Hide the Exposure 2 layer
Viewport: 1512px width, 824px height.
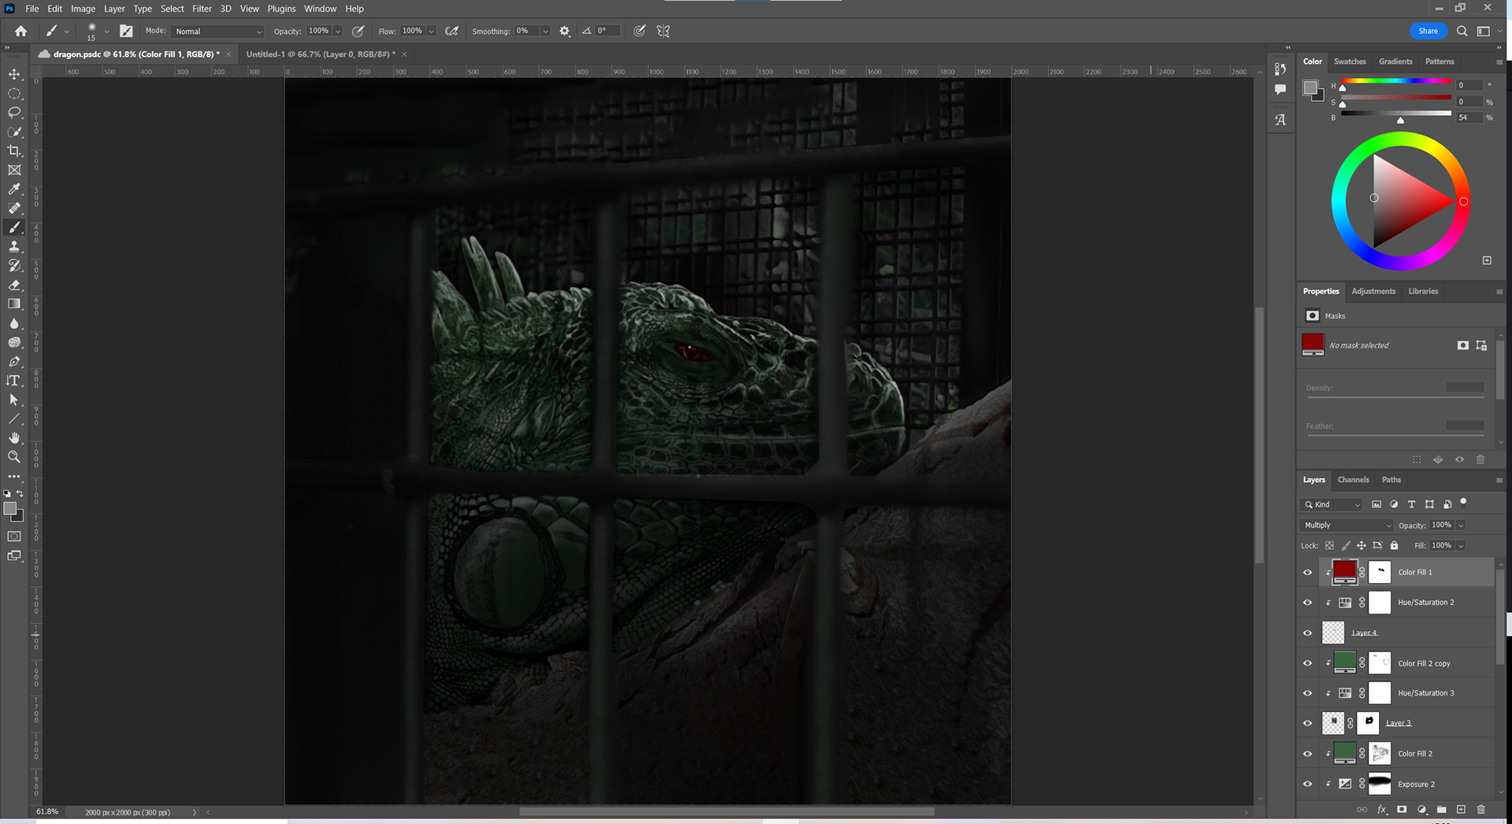[1308, 785]
